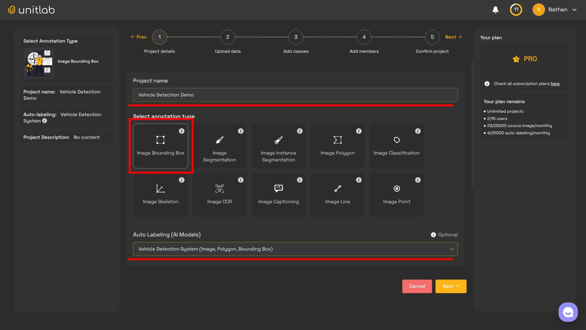This screenshot has height=330, width=586.
Task: Jump to the Confirm project step
Action: tap(432, 37)
